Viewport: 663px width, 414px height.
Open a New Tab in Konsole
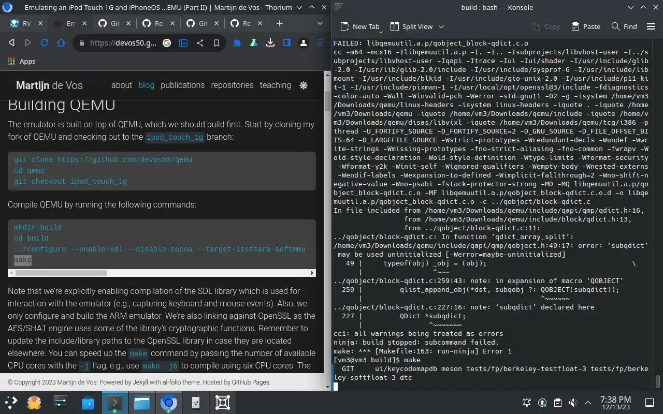(x=360, y=26)
